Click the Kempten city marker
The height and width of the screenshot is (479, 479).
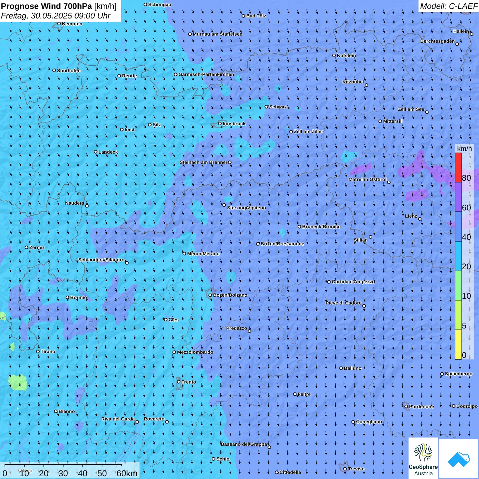tap(59, 24)
